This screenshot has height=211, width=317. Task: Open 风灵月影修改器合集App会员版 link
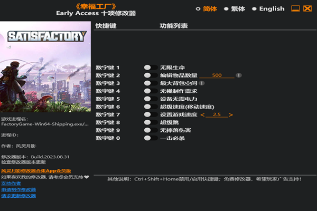[x=35, y=171]
